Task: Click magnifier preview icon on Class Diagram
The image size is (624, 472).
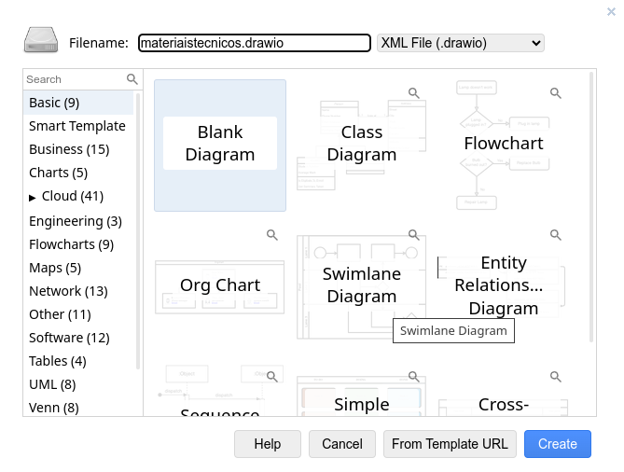Action: (413, 93)
